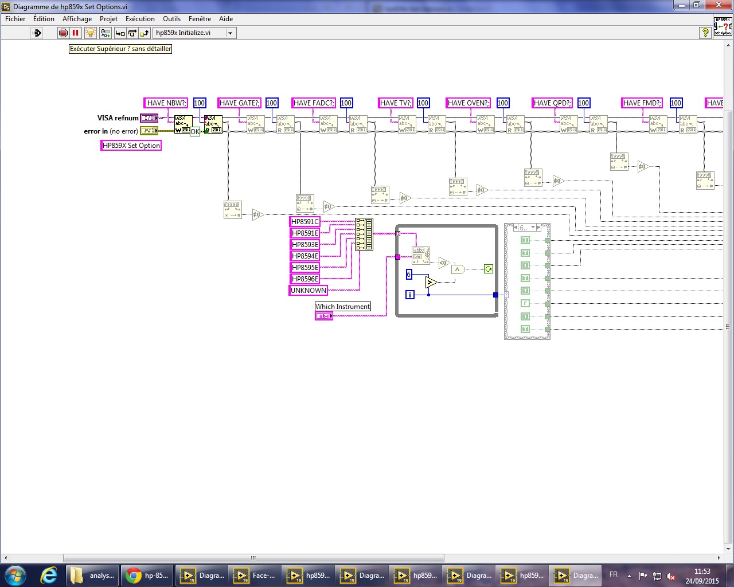Viewport: 734px width, 587px height.
Task: Click the less-than-zero node in the loop
Action: pyautogui.click(x=444, y=264)
